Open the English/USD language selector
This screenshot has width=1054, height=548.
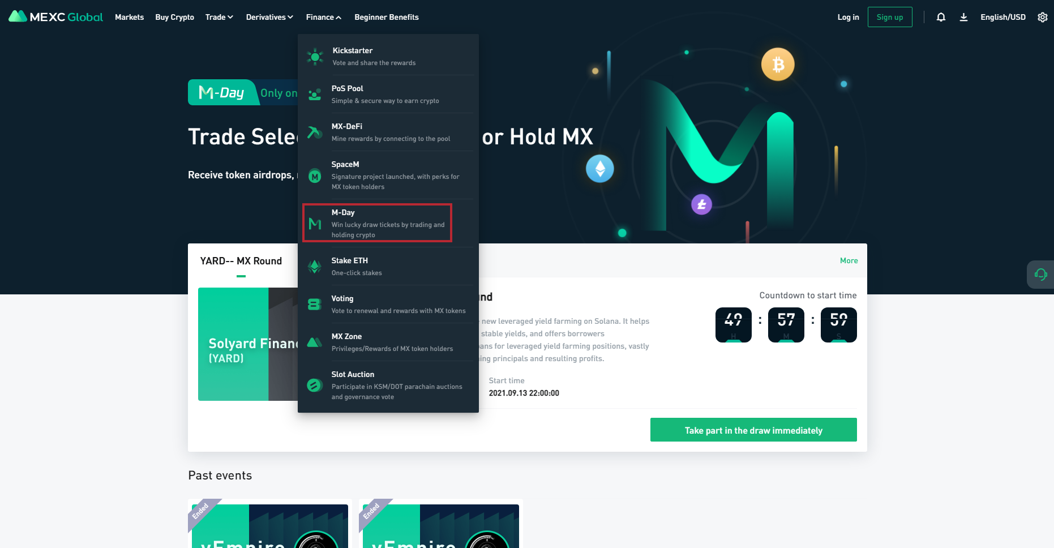tap(1003, 17)
